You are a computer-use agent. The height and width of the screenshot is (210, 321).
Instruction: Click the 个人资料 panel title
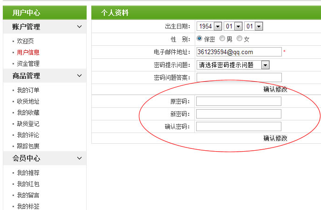[115, 13]
